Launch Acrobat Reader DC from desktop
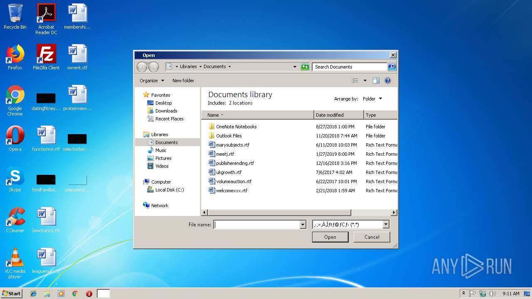 point(46,19)
